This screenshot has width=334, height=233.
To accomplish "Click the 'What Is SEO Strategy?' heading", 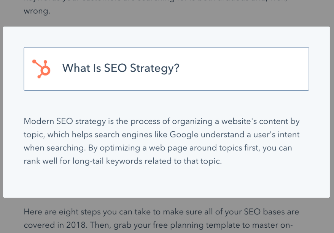I will pos(121,68).
